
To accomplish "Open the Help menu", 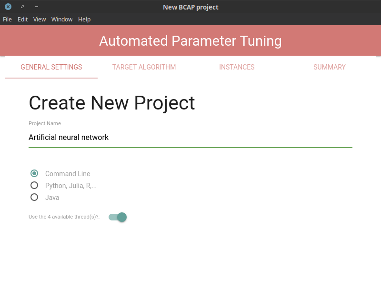I will tap(84, 19).
